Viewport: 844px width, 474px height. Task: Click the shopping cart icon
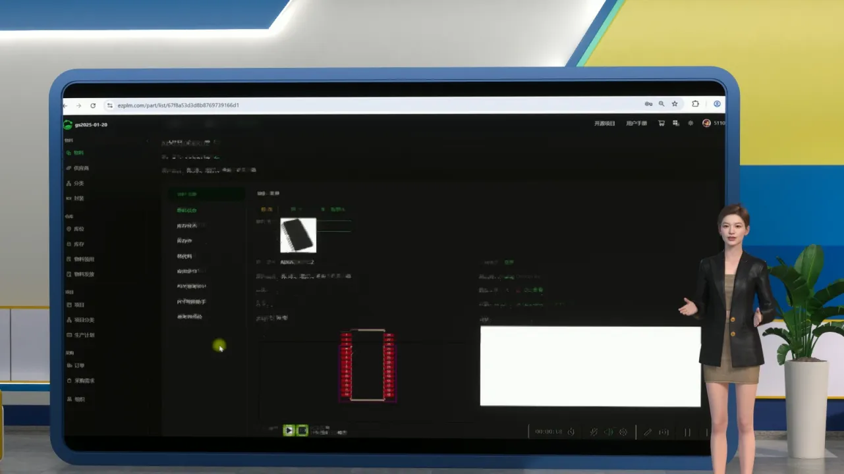(661, 123)
